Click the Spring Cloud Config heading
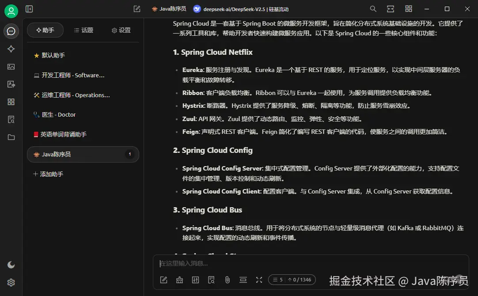This screenshot has height=296, width=478. coord(213,150)
